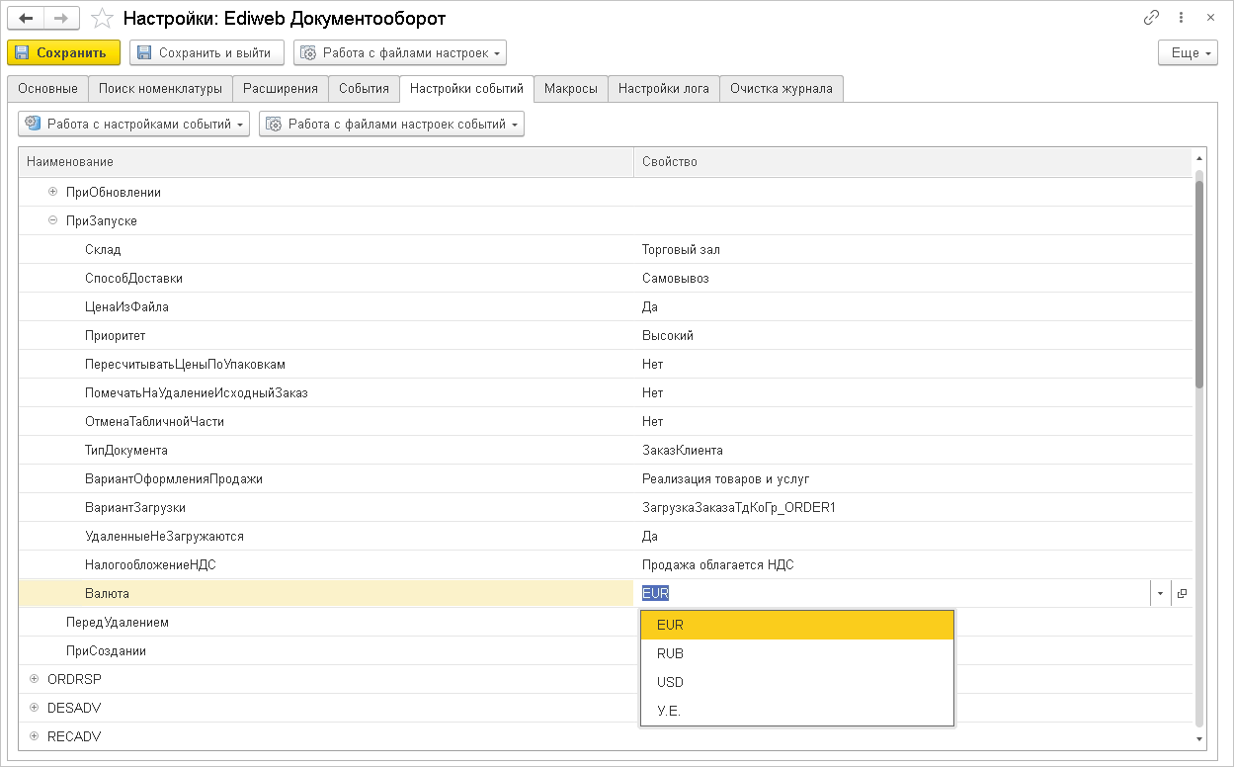The height and width of the screenshot is (767, 1234).
Task: Click the Сохранить и выйти button
Action: click(x=206, y=52)
